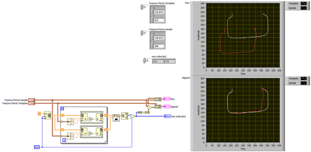
Task: Click the lower increment function
Action: pyautogui.click(x=91, y=133)
